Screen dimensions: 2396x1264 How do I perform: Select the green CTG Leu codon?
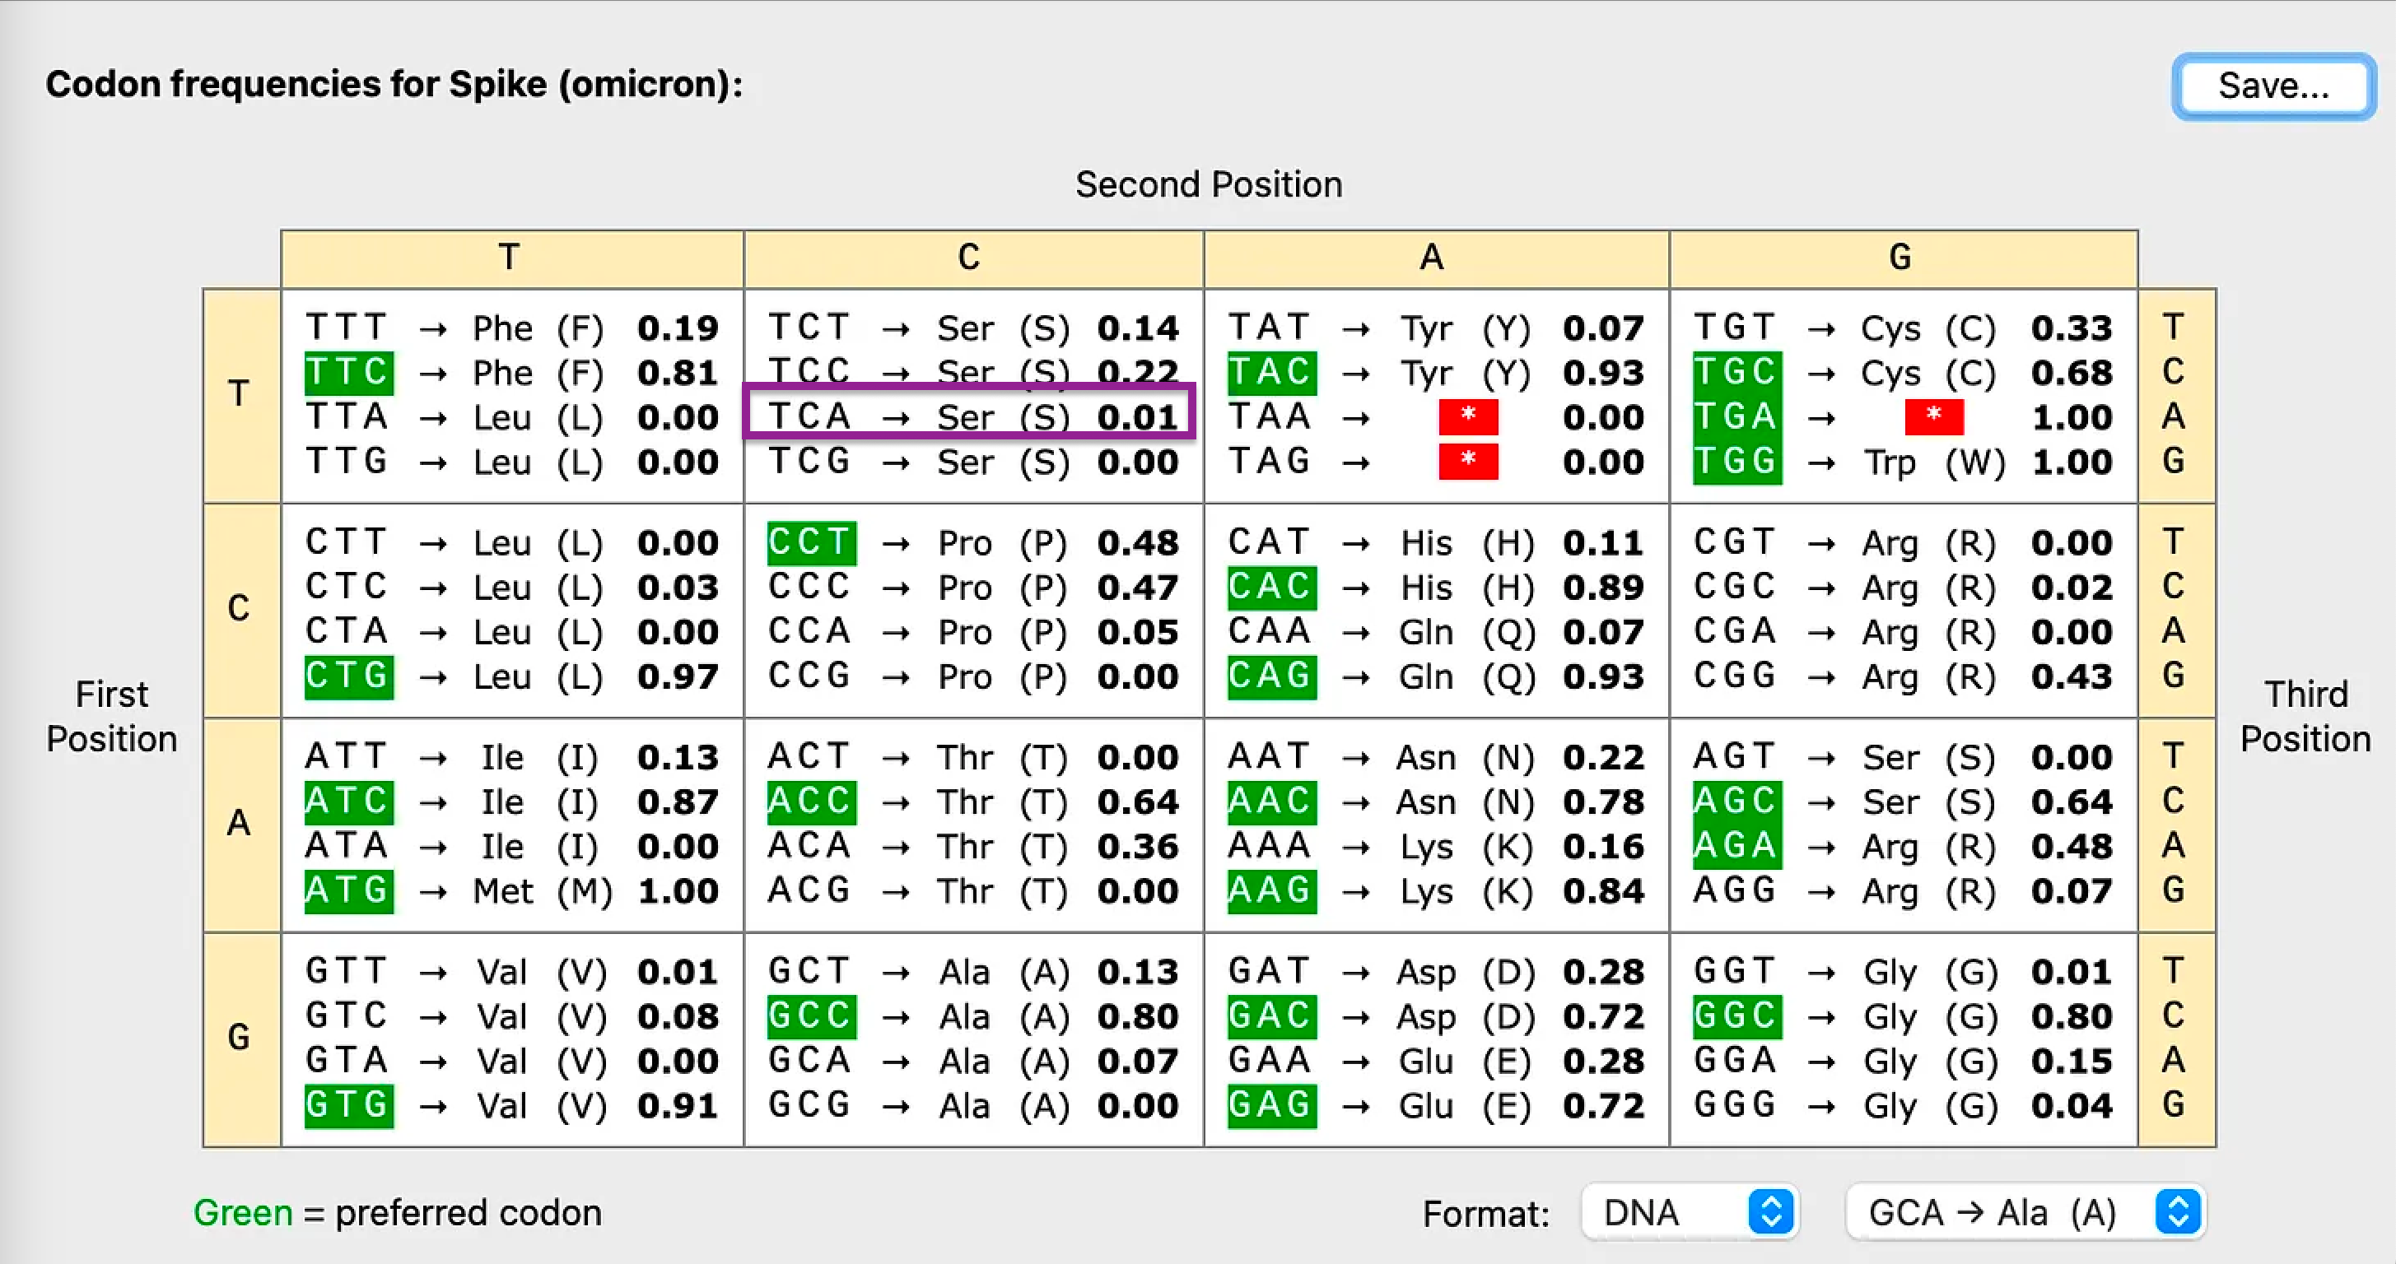click(x=349, y=676)
